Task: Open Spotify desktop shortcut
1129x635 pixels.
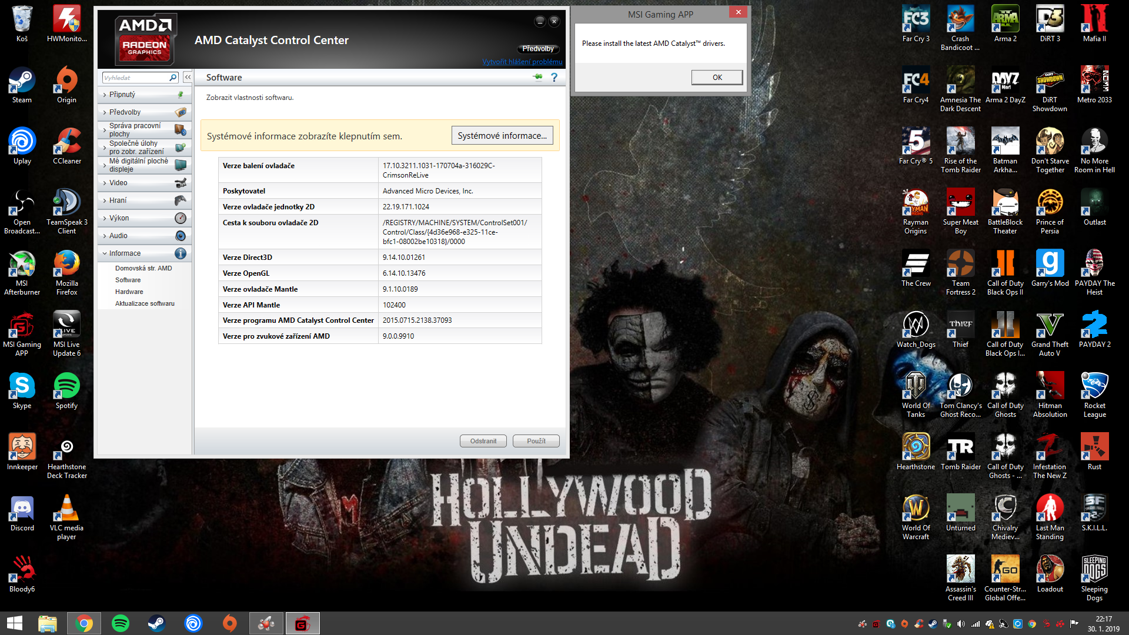Action: click(66, 391)
